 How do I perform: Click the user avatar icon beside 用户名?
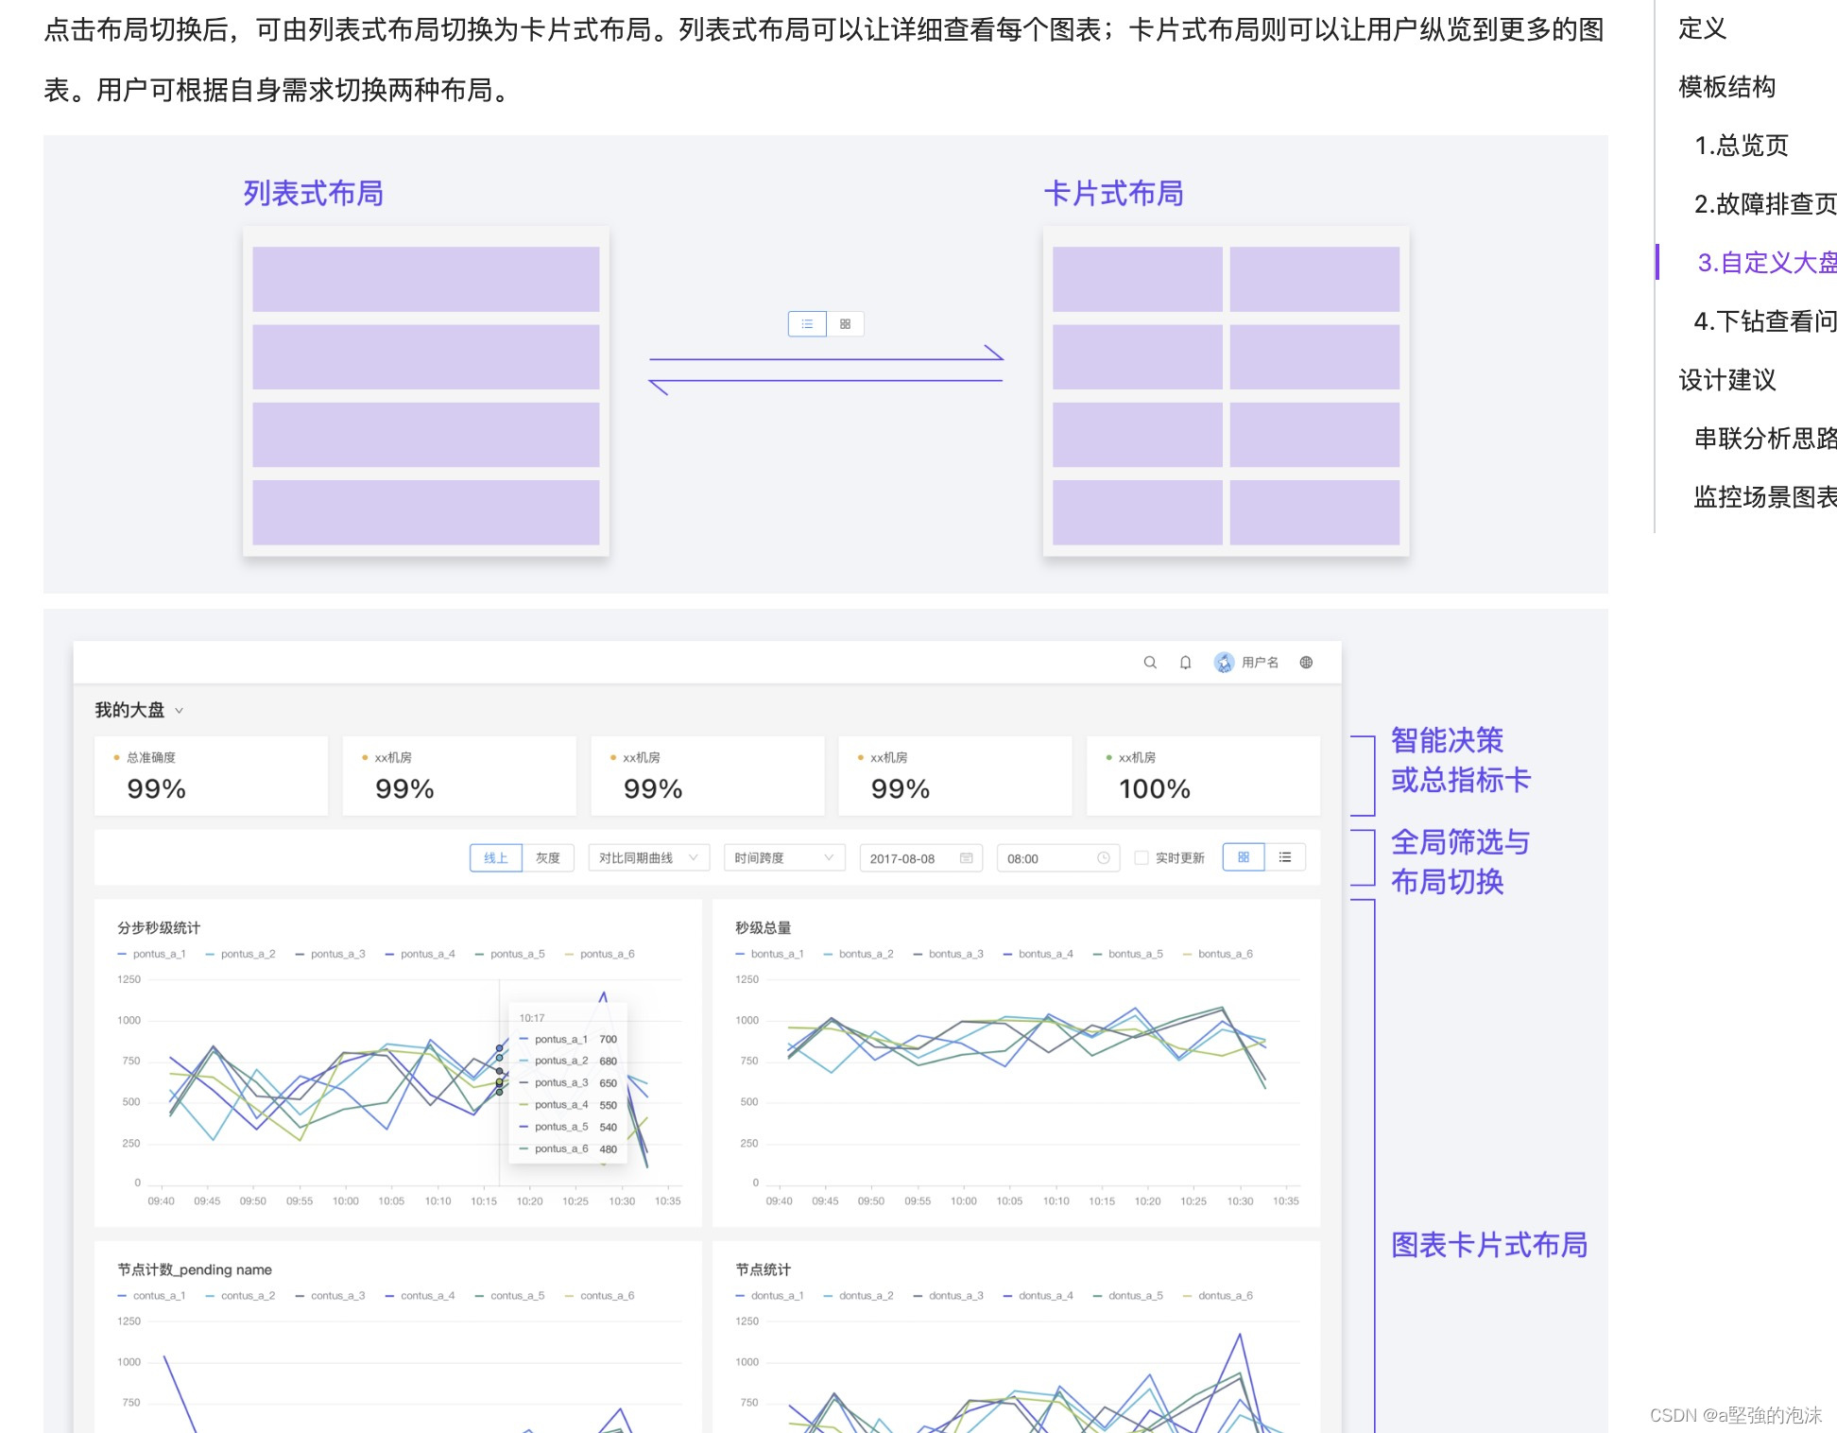pyautogui.click(x=1224, y=663)
